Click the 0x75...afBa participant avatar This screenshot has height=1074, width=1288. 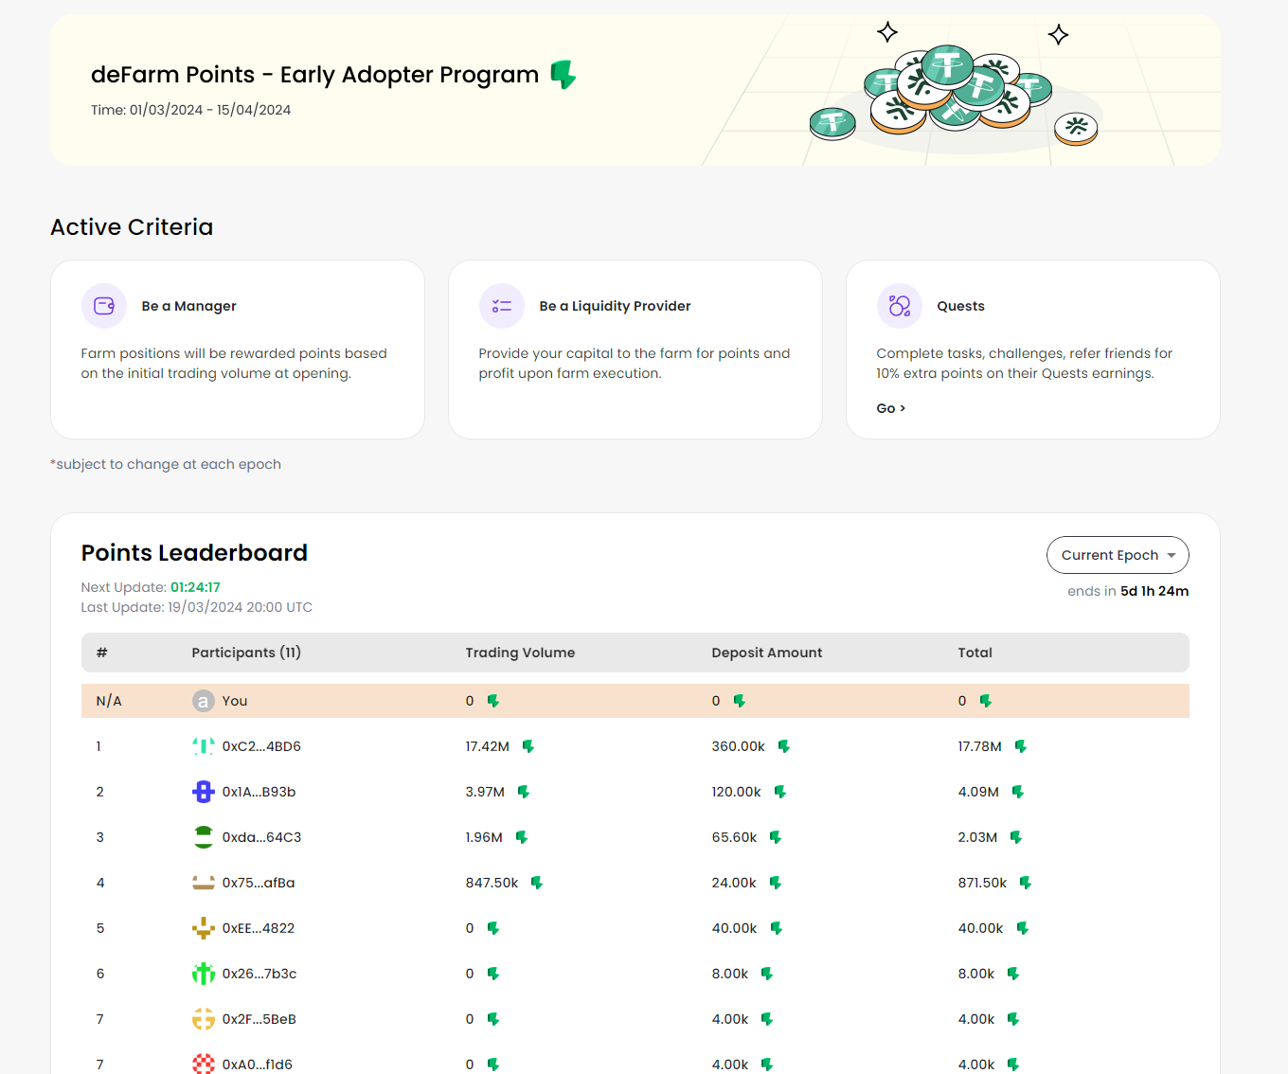pos(204,883)
